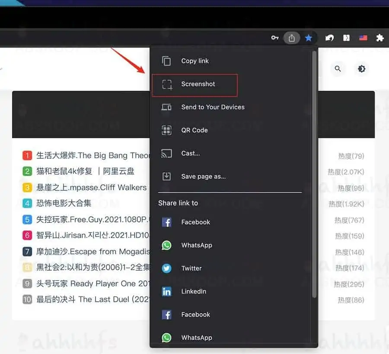Click the number 1 ranking badge
The image size is (389, 354).
pyautogui.click(x=27, y=155)
